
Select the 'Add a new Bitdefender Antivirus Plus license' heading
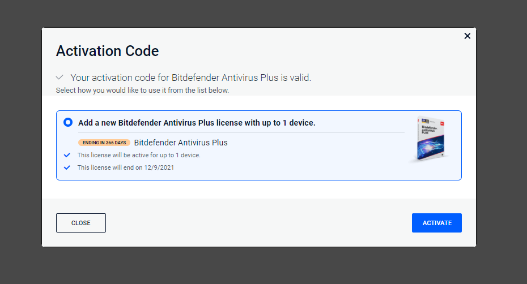coord(197,123)
